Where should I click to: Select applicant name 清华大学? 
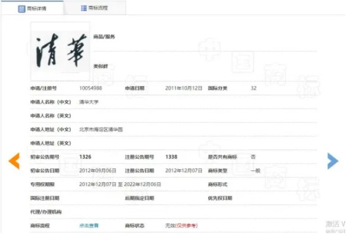pos(89,102)
